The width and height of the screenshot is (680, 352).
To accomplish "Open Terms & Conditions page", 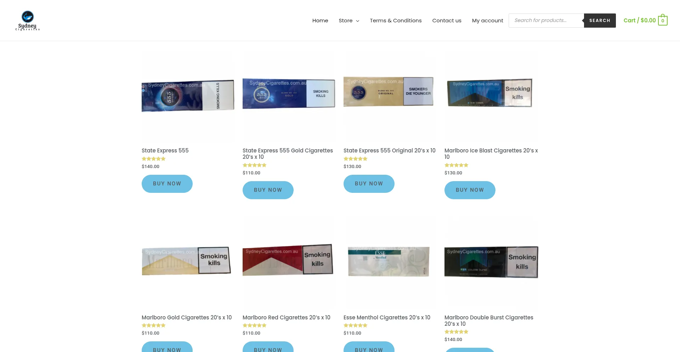I will (396, 21).
